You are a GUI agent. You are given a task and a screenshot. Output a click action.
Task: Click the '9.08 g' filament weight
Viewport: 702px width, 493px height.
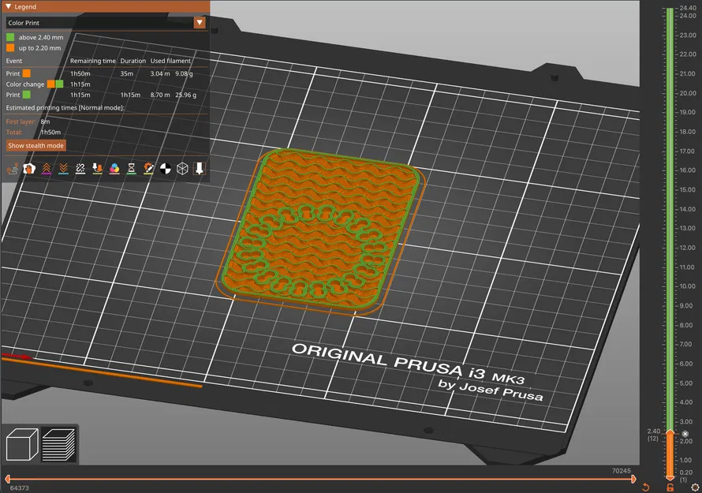184,73
